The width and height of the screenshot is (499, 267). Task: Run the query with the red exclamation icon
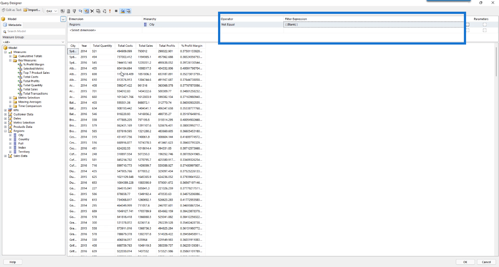point(110,11)
